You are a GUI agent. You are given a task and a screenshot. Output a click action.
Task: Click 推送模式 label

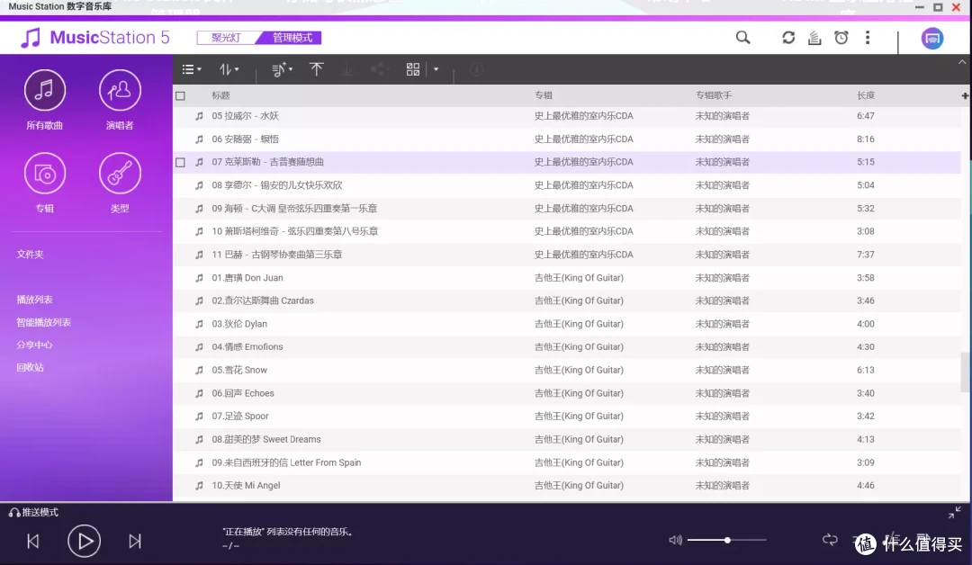[x=40, y=512]
